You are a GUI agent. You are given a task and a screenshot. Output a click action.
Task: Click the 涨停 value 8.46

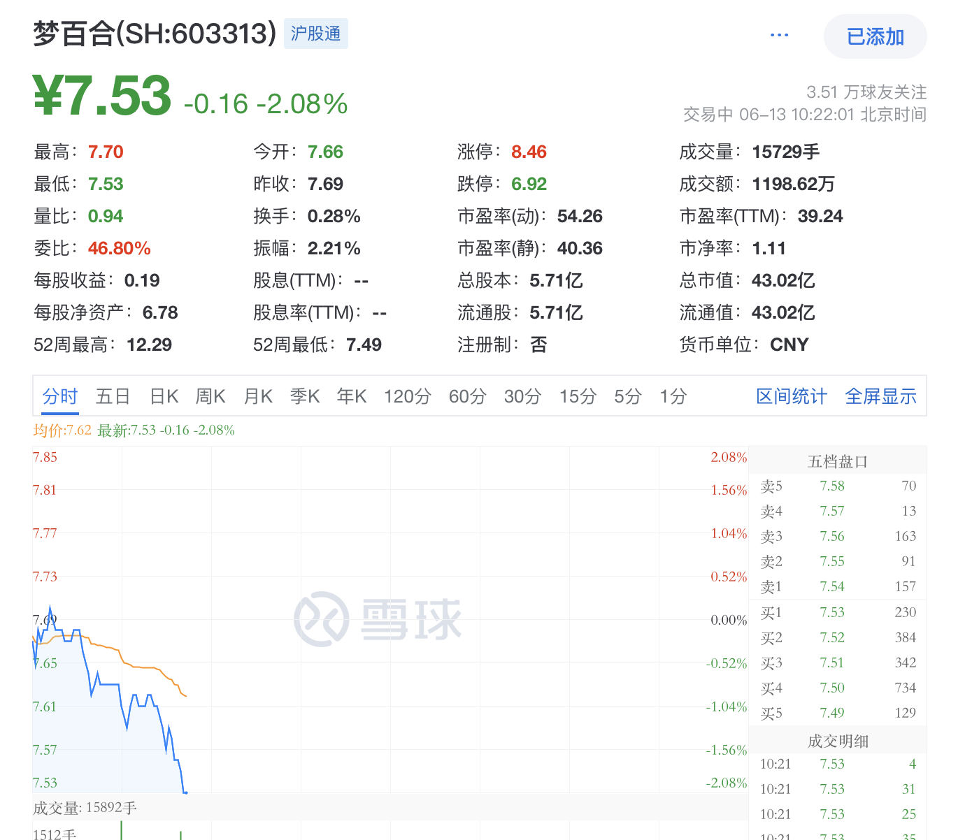tap(529, 152)
